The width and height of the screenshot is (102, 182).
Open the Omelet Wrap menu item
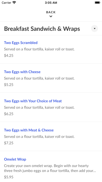point(15,159)
